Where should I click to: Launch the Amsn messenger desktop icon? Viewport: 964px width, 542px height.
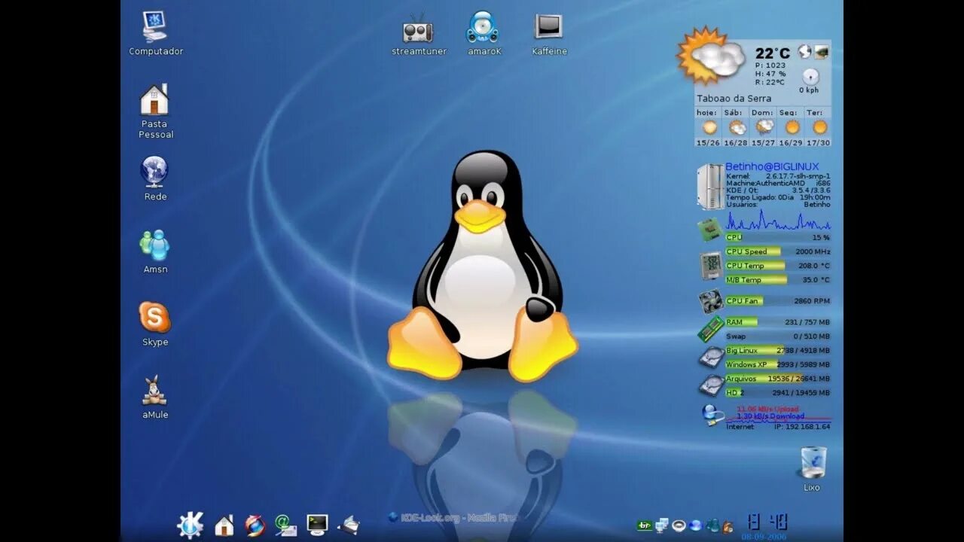[155, 251]
